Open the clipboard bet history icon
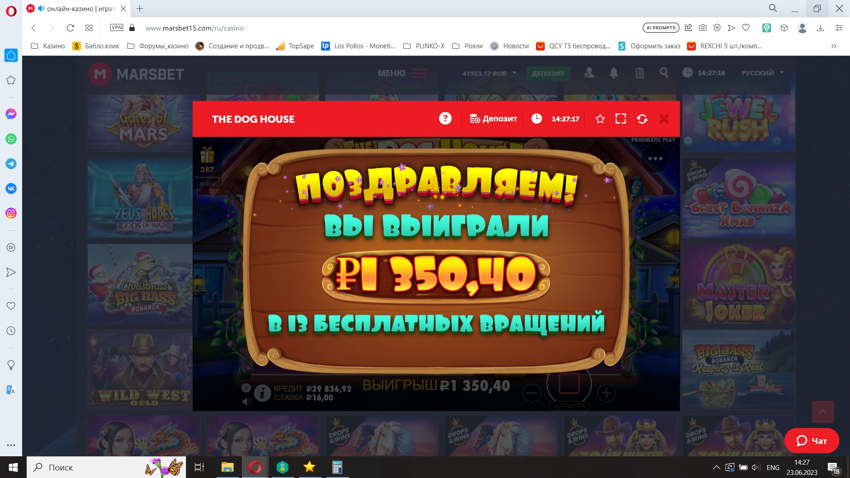 640,73
